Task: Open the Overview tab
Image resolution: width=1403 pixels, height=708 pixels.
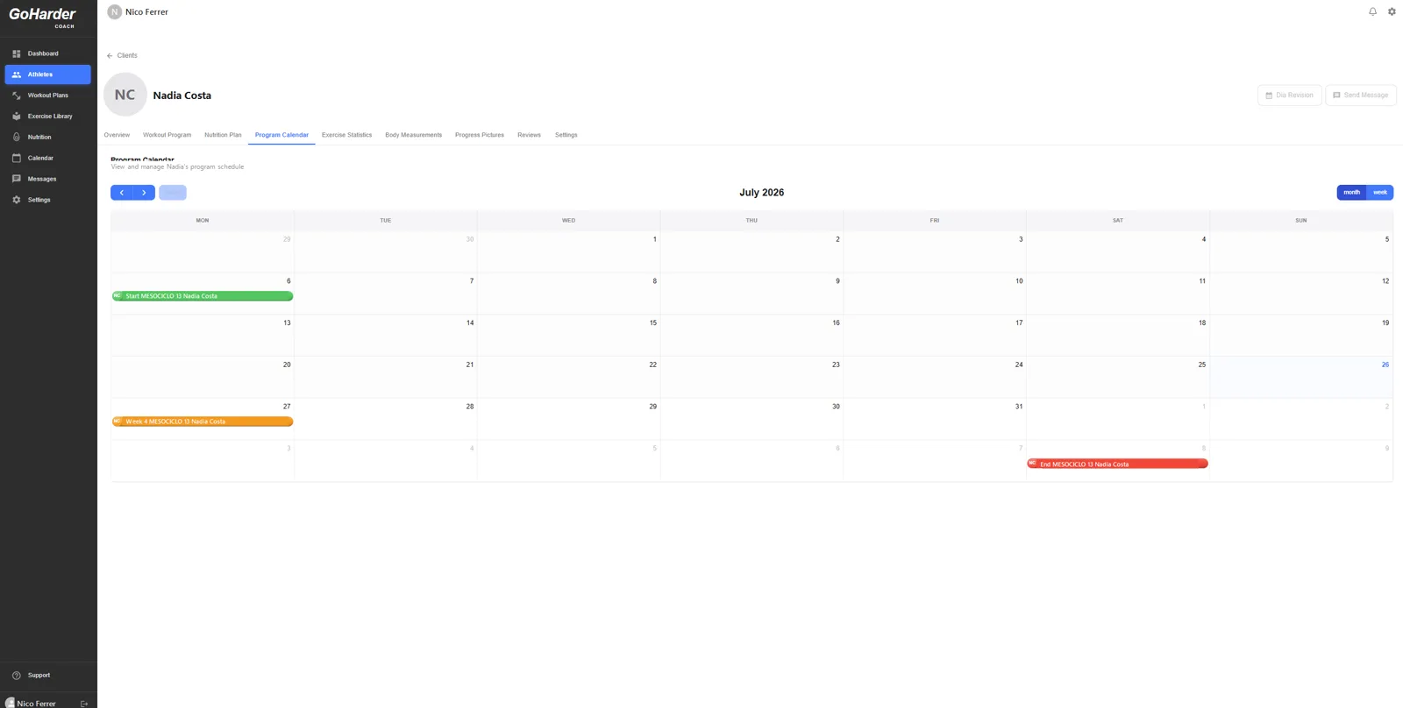Action: [x=117, y=135]
